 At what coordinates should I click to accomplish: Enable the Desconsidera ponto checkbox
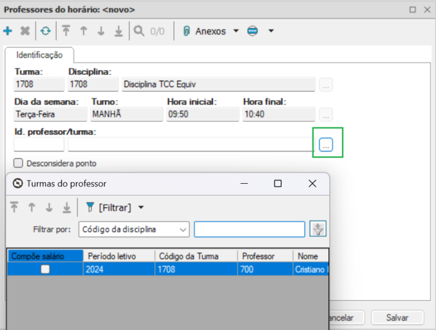pos(18,163)
